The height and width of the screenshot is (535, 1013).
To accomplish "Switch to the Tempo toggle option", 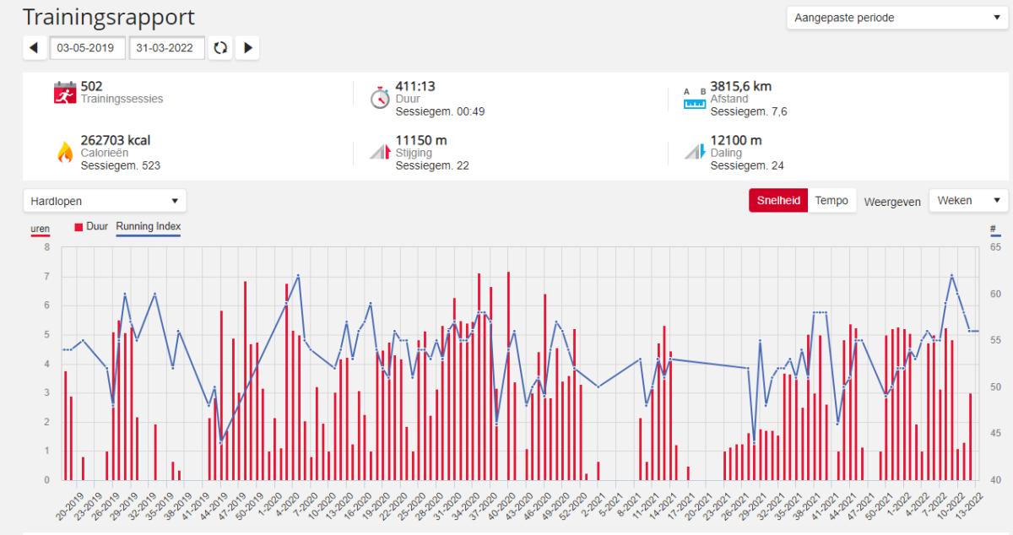I will tap(831, 201).
